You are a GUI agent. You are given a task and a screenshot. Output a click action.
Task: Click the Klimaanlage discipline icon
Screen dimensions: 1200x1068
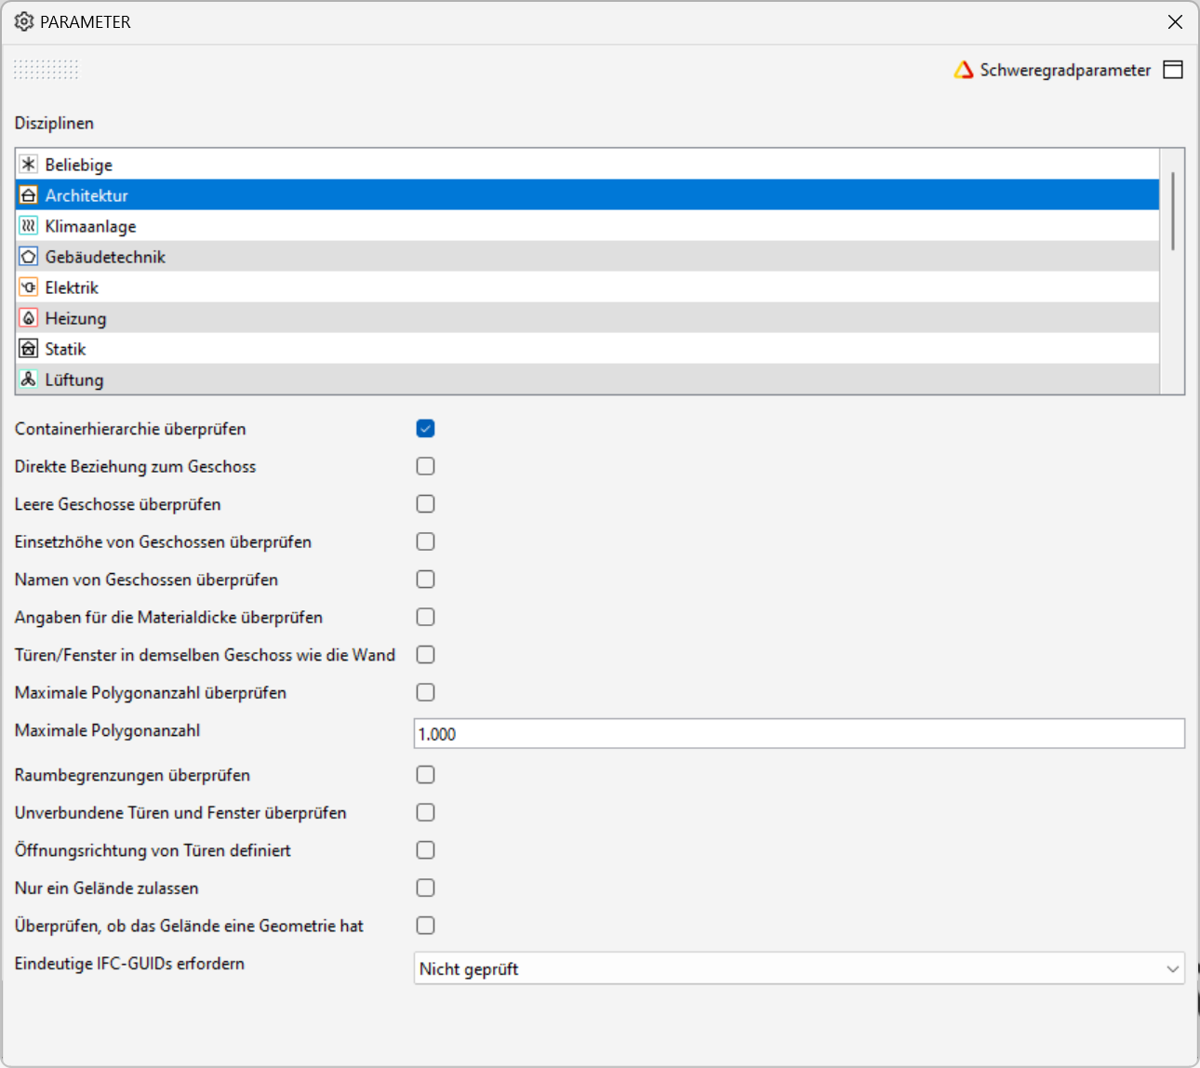pos(29,226)
